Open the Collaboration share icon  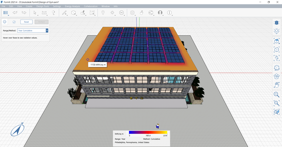pyautogui.click(x=151, y=13)
